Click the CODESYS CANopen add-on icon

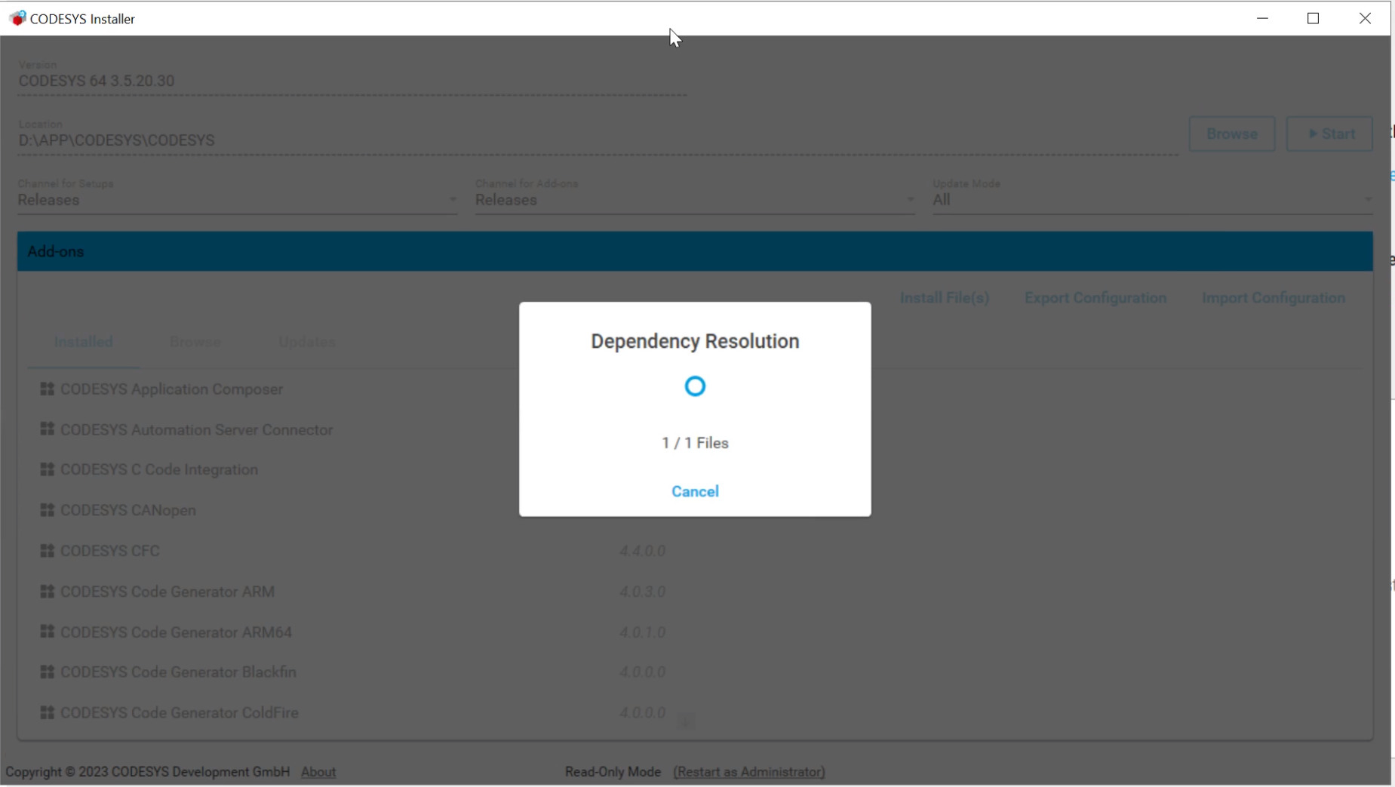point(47,510)
